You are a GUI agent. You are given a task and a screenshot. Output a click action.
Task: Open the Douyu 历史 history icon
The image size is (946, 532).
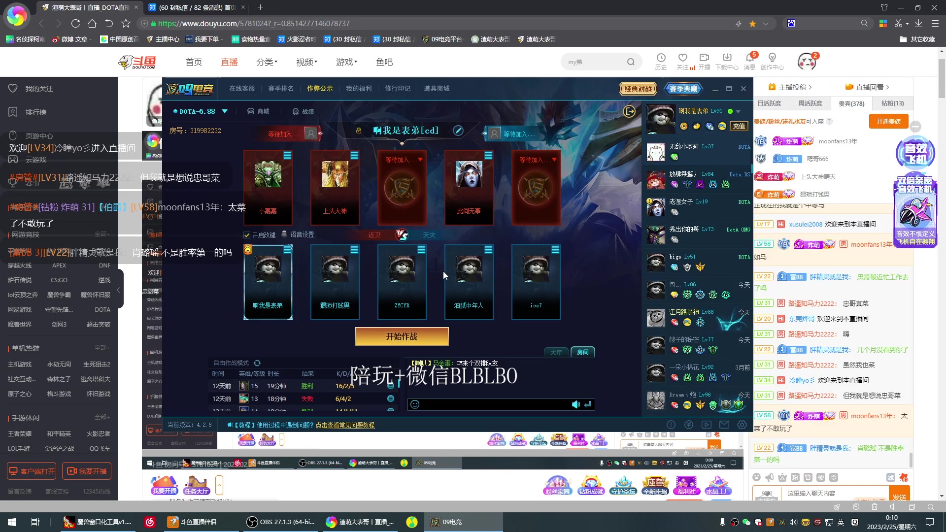click(x=661, y=62)
